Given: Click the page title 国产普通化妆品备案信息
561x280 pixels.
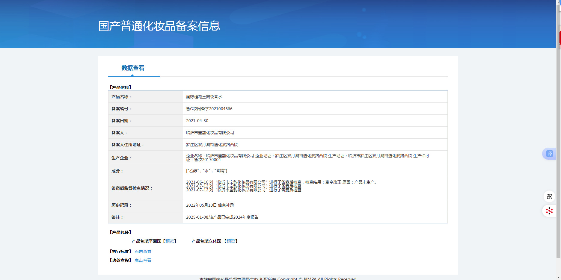Looking at the screenshot, I should (x=159, y=26).
